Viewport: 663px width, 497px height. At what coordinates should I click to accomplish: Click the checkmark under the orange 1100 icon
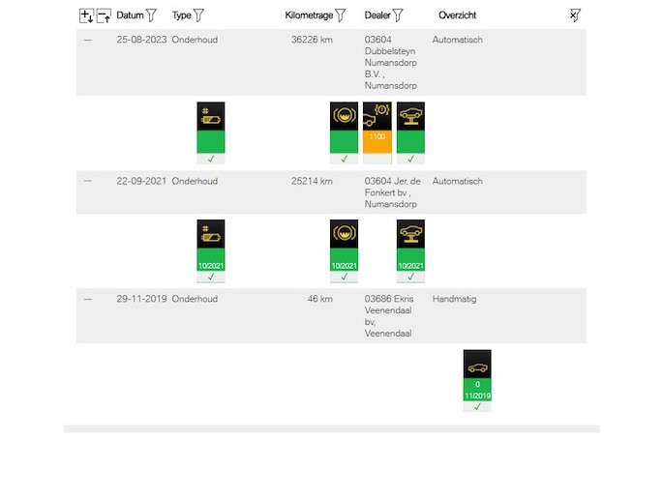(377, 159)
